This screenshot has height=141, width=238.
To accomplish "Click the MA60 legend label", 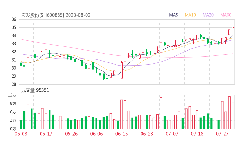I will pyautogui.click(x=226, y=15).
